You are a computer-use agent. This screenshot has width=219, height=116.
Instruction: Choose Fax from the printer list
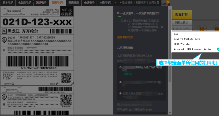click(x=176, y=34)
